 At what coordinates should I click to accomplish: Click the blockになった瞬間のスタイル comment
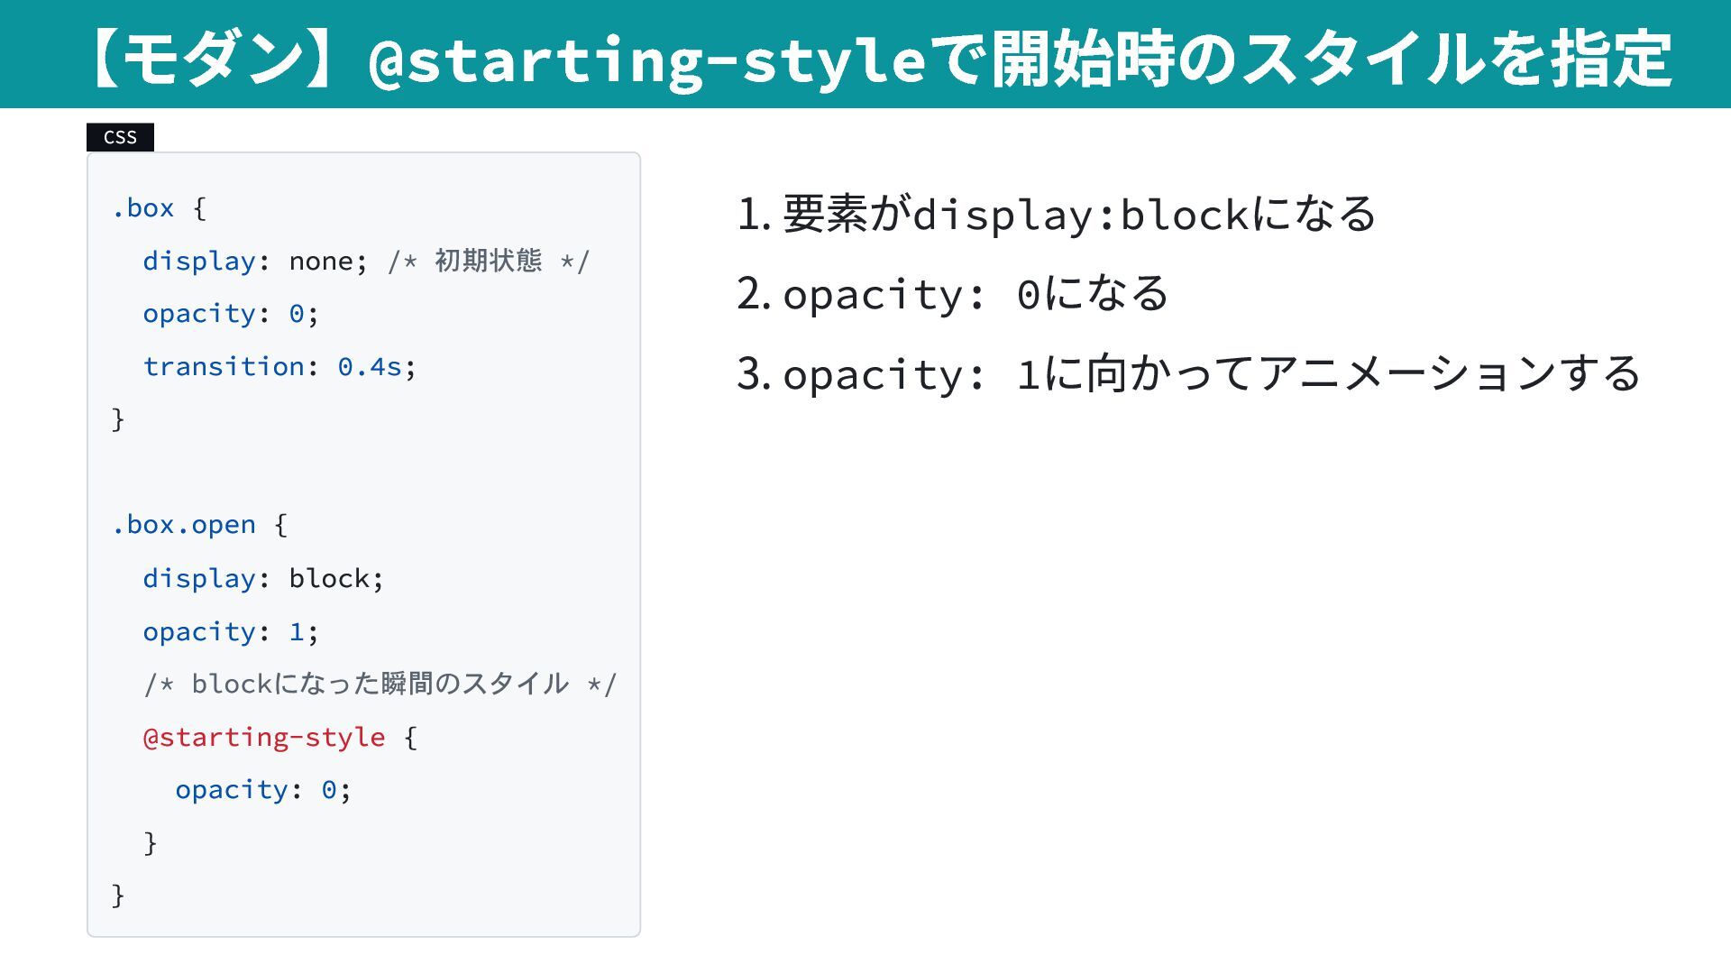coord(380,685)
